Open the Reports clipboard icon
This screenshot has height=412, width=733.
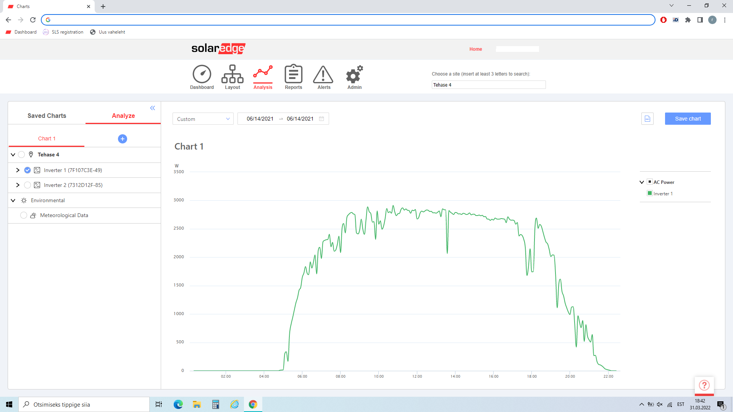[293, 74]
